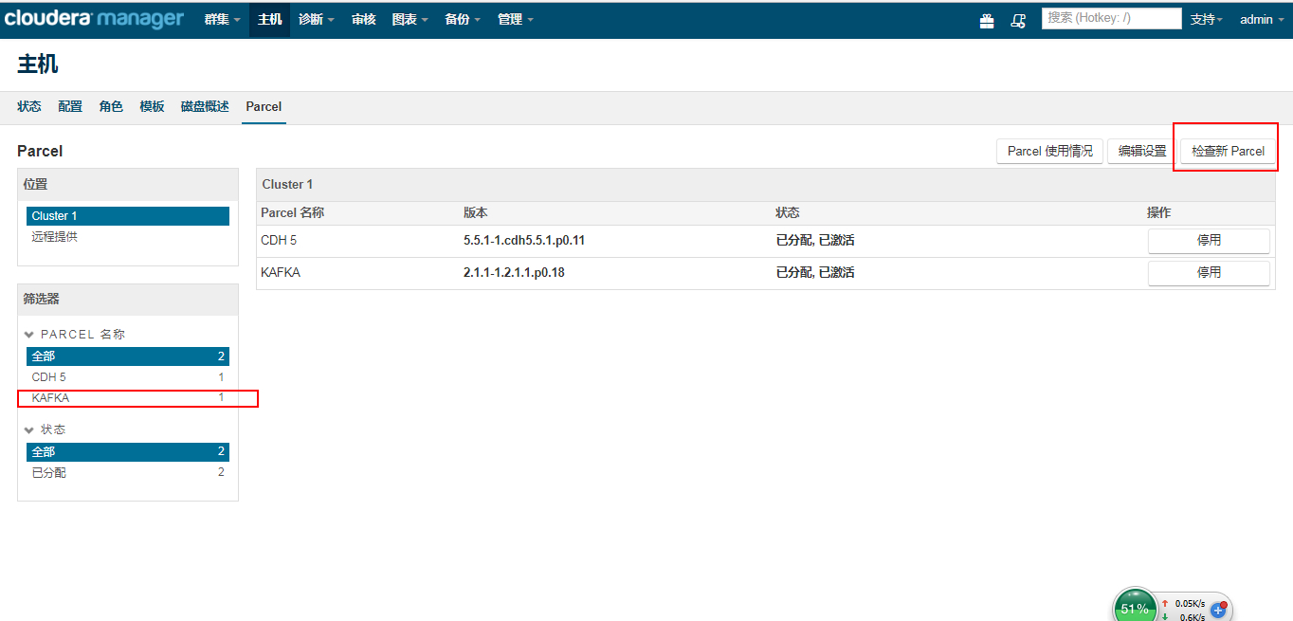Filter parcels by KAFKA
Screen dimensions: 1293x621
pos(128,398)
